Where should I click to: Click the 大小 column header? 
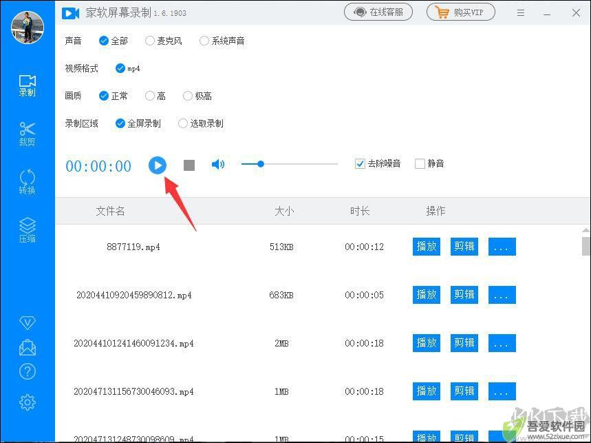point(284,211)
